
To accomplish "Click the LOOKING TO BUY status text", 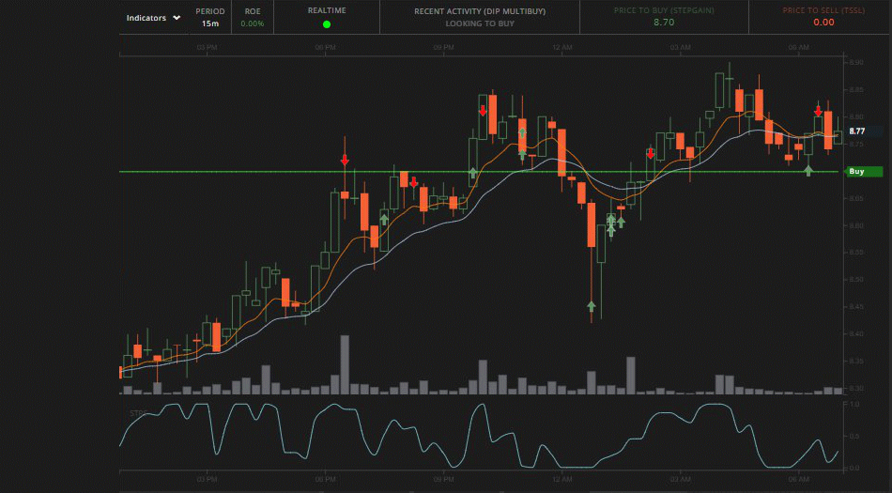I will coord(480,23).
